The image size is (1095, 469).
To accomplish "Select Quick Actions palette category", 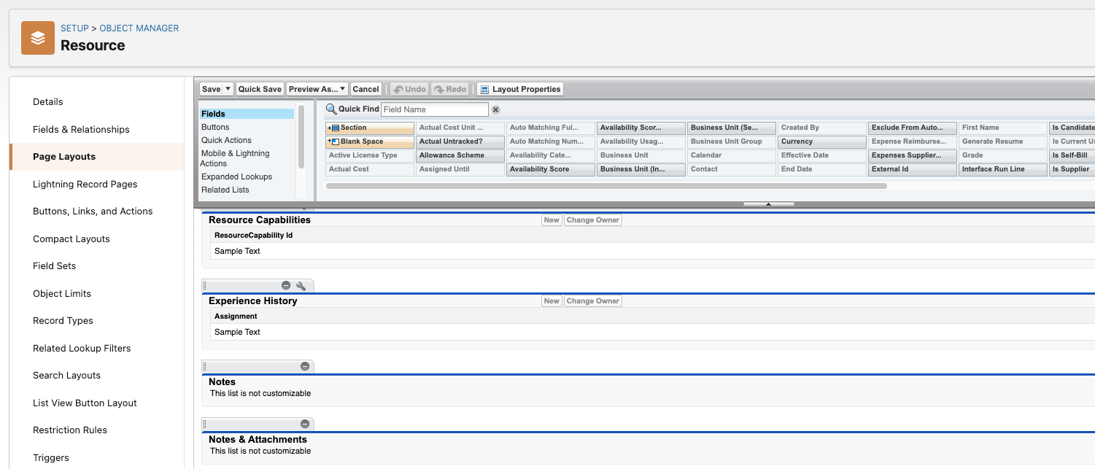I will point(226,140).
